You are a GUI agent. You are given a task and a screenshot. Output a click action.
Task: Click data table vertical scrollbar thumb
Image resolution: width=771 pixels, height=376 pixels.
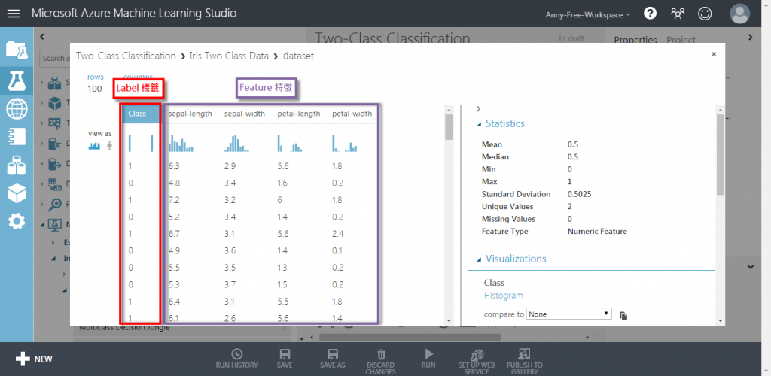click(449, 126)
